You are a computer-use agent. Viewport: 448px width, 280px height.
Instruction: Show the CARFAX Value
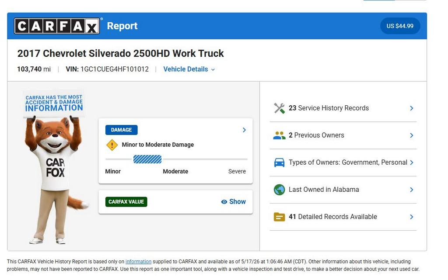tap(233, 201)
